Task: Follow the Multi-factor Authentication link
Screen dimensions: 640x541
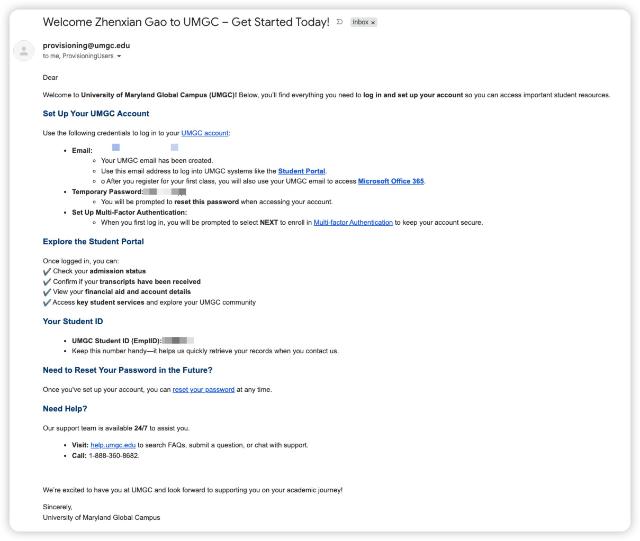Action: [353, 223]
